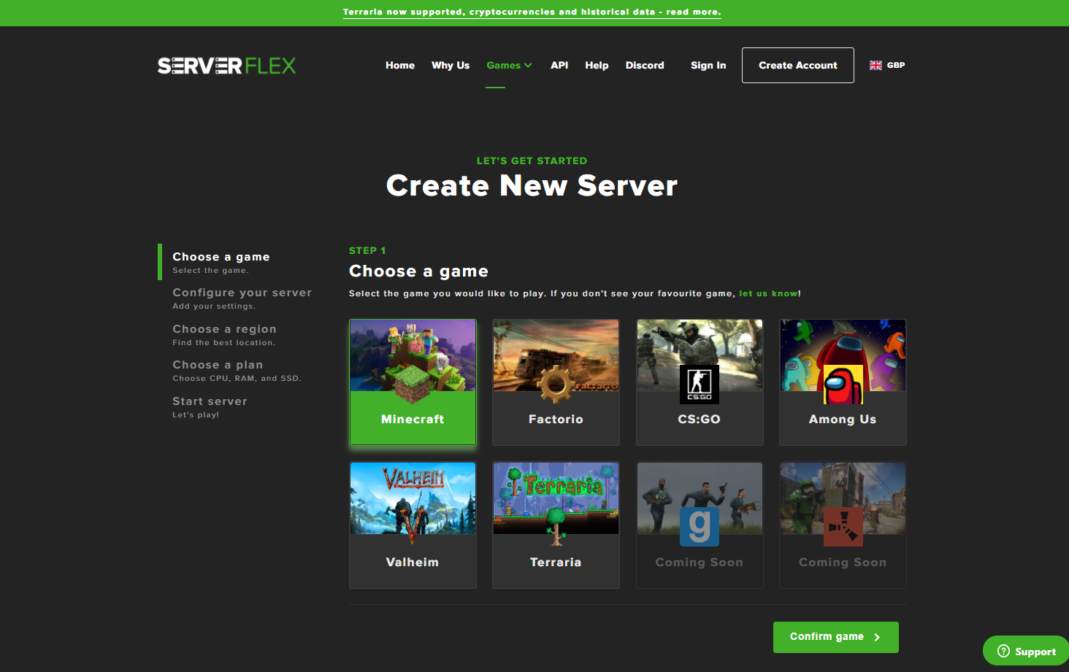This screenshot has width=1069, height=672.
Task: Go to the Home page
Action: [400, 65]
